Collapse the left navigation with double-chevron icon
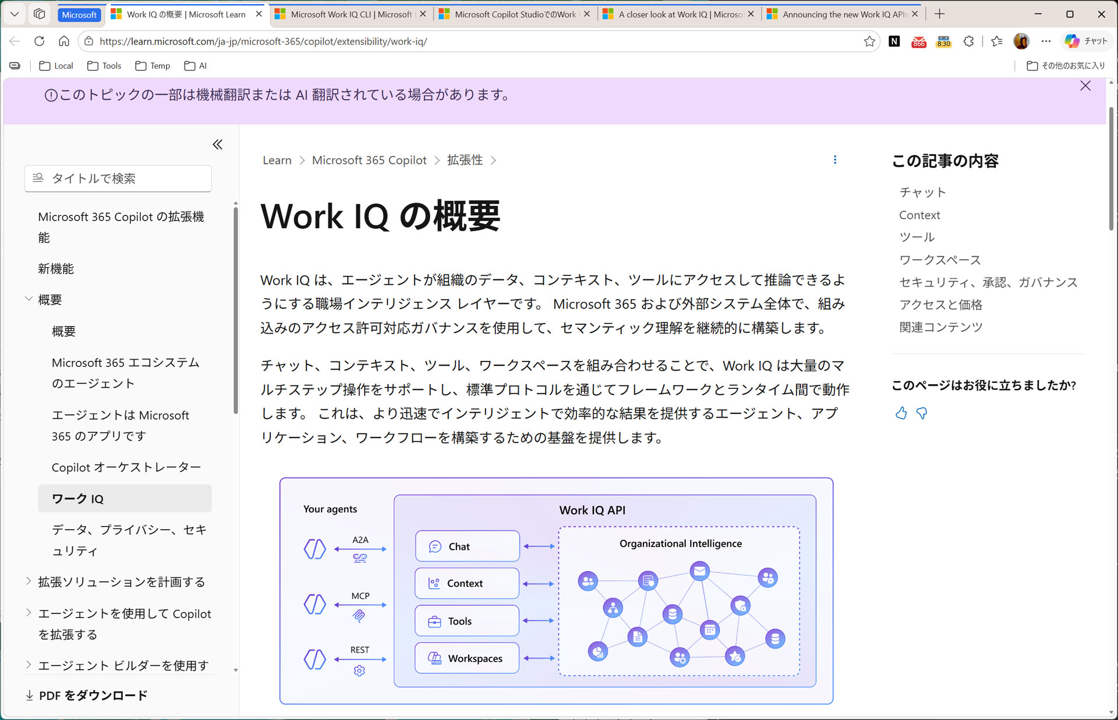The image size is (1118, 720). (217, 144)
